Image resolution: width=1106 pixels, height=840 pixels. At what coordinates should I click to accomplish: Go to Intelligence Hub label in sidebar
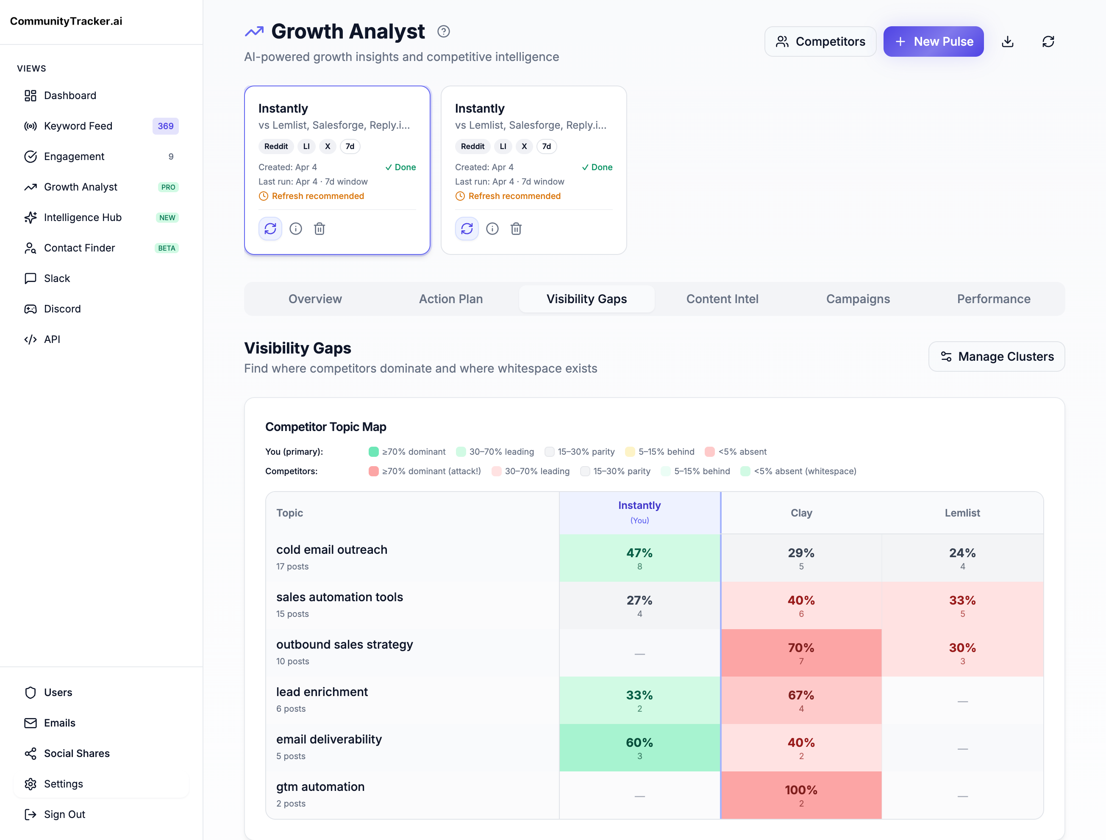coord(83,218)
